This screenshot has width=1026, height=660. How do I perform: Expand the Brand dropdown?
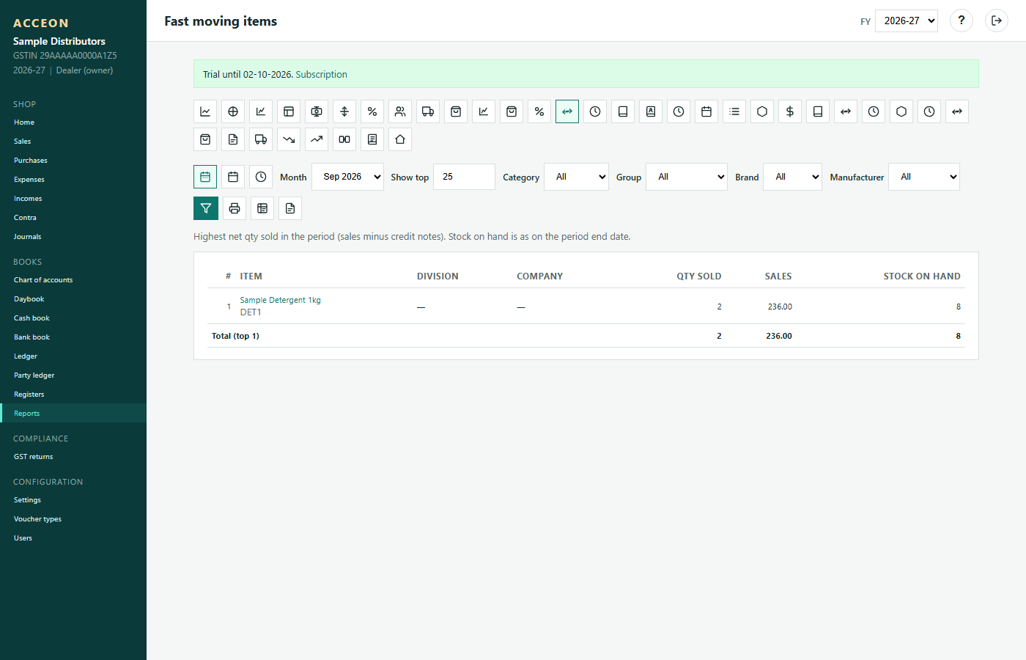click(792, 177)
